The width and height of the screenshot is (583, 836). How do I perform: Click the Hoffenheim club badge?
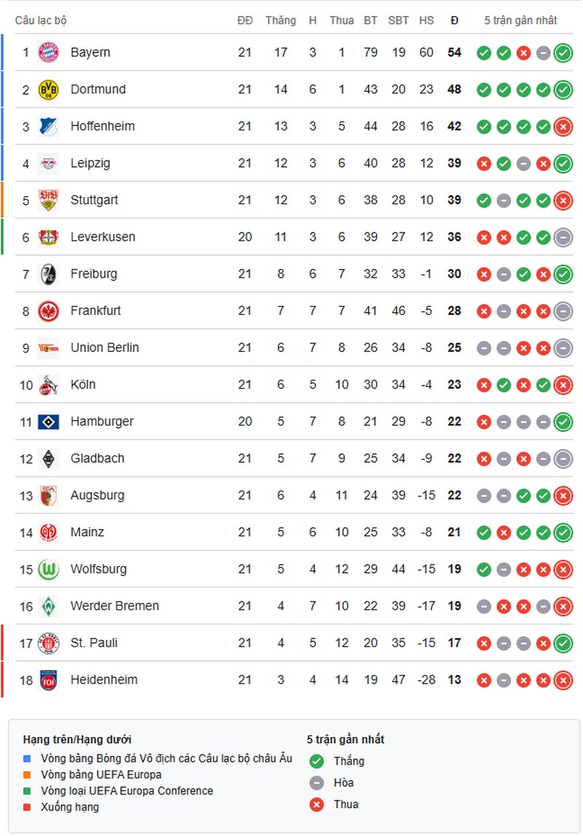coord(50,126)
